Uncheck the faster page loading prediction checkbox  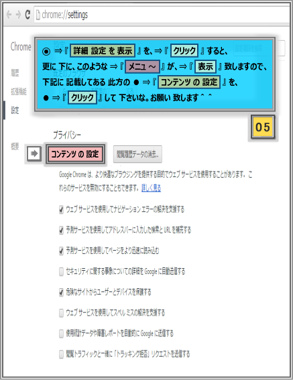point(62,251)
